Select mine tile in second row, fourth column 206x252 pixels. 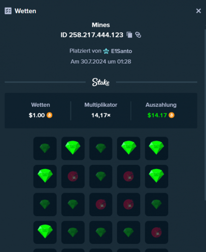click(129, 176)
